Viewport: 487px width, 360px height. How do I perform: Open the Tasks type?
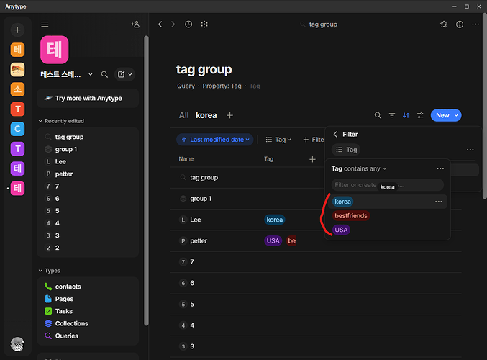click(64, 311)
